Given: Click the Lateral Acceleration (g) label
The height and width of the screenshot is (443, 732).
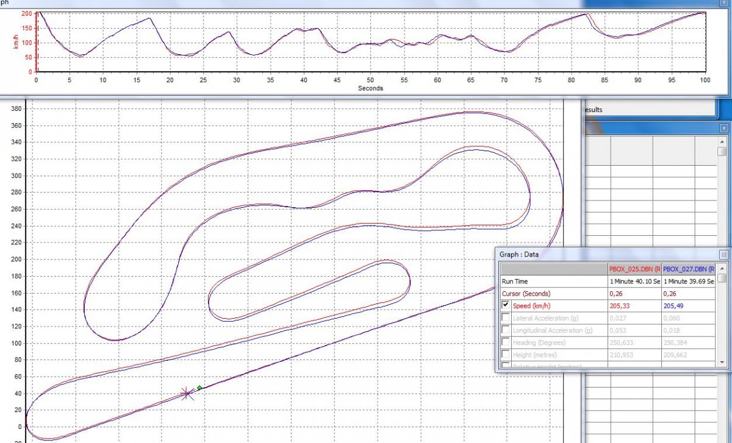Looking at the screenshot, I should 545,318.
